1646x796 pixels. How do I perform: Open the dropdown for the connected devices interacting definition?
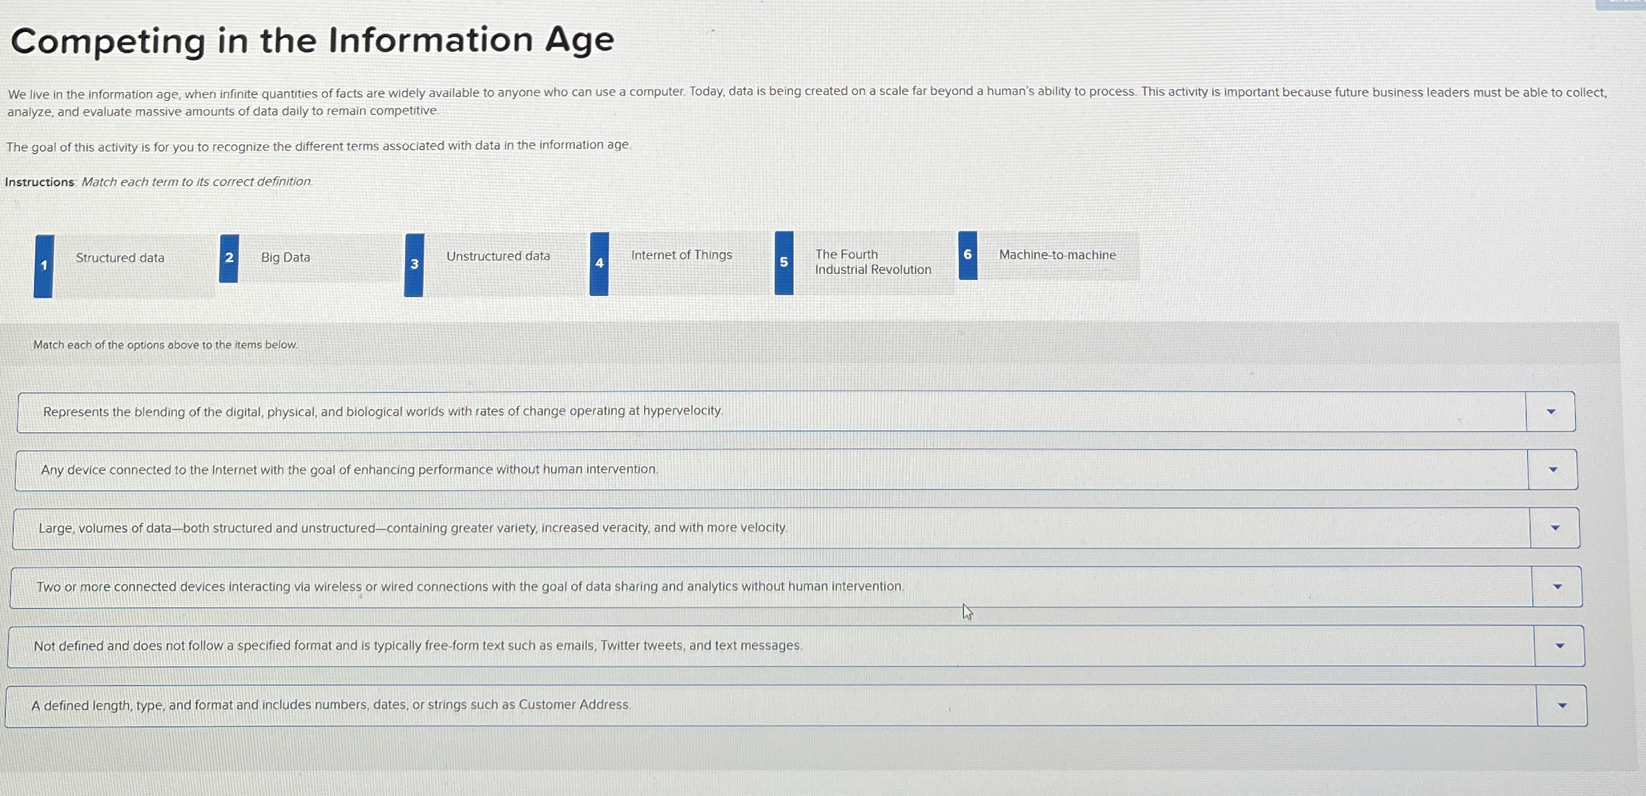1559,586
